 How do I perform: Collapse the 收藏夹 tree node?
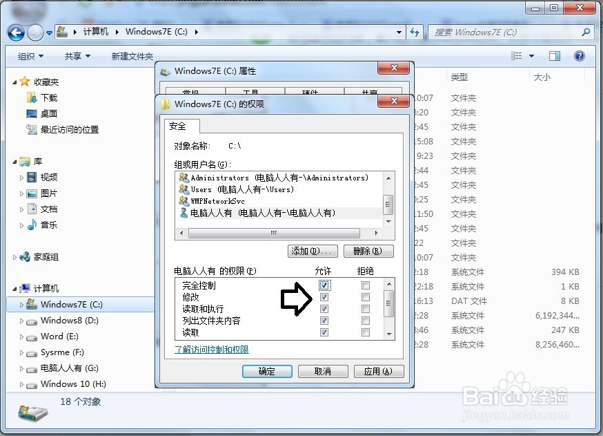pyautogui.click(x=14, y=82)
